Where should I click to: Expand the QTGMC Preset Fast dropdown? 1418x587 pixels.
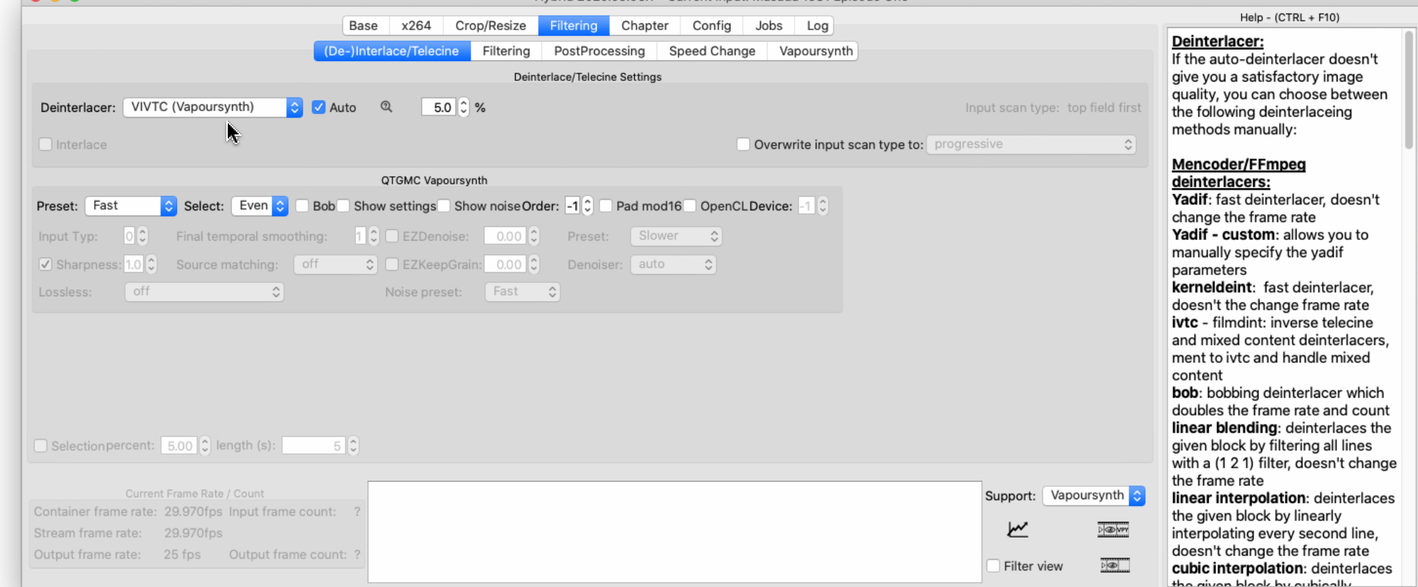tap(130, 206)
